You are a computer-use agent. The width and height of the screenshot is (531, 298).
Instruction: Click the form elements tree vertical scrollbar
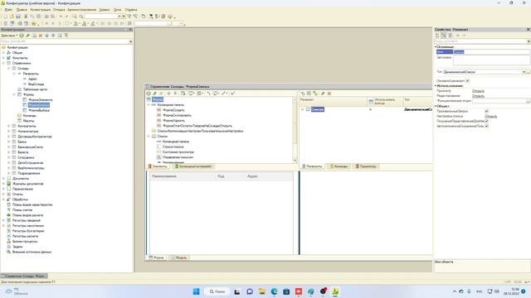pos(295,130)
